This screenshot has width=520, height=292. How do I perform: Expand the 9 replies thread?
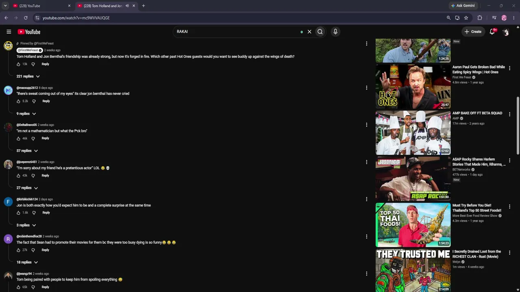(x=26, y=114)
